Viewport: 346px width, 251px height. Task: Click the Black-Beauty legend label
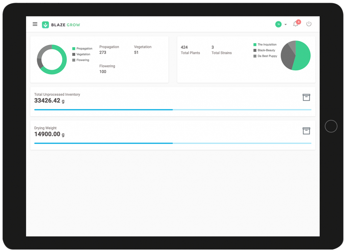point(266,50)
